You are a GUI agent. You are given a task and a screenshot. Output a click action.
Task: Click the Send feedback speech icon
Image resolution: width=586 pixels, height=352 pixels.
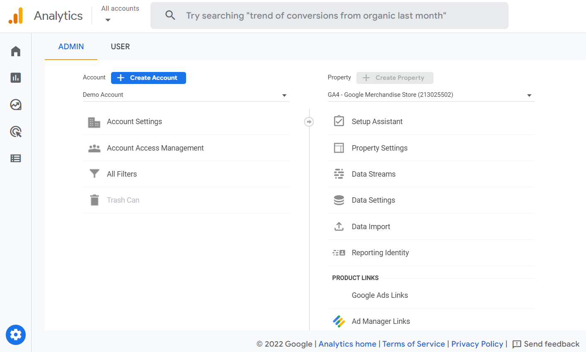[x=517, y=344]
